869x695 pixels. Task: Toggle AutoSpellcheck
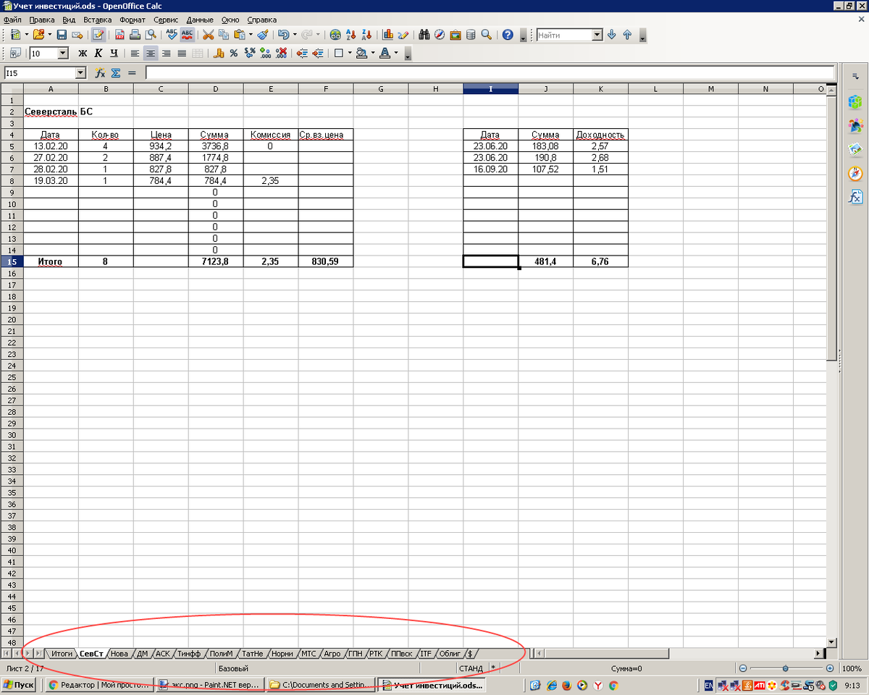188,35
